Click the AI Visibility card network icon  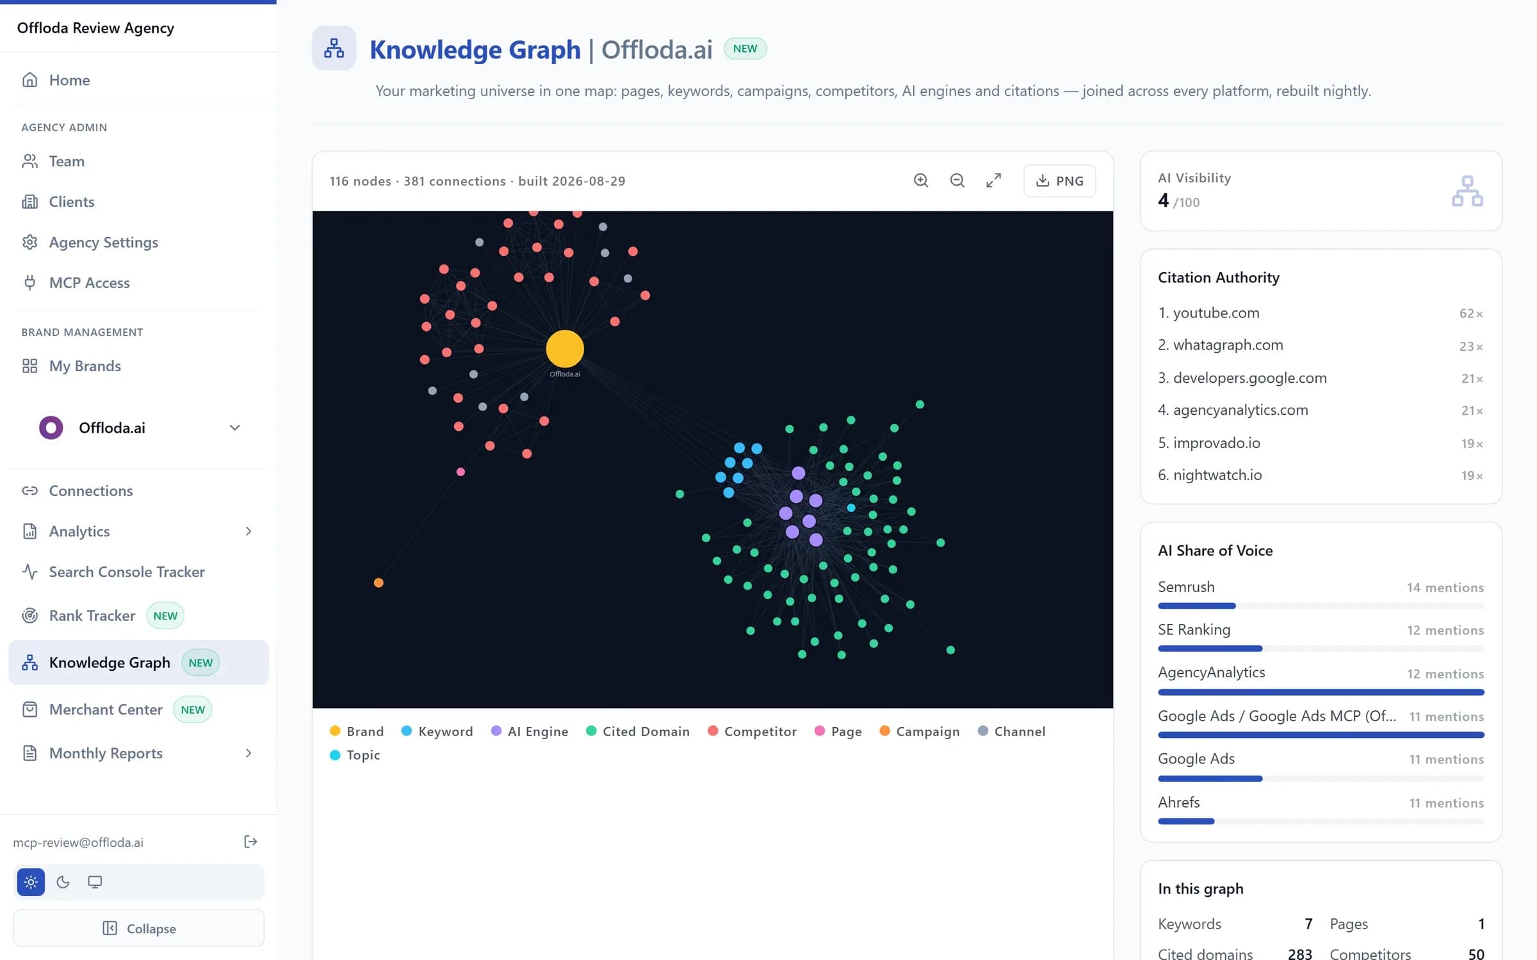coord(1467,191)
